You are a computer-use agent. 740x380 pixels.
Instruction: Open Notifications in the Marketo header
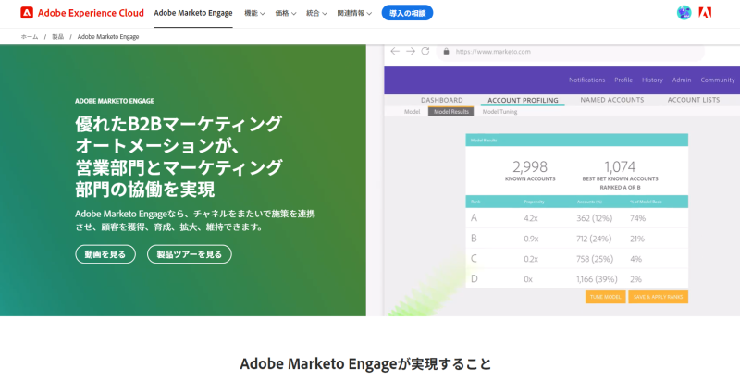pos(586,80)
